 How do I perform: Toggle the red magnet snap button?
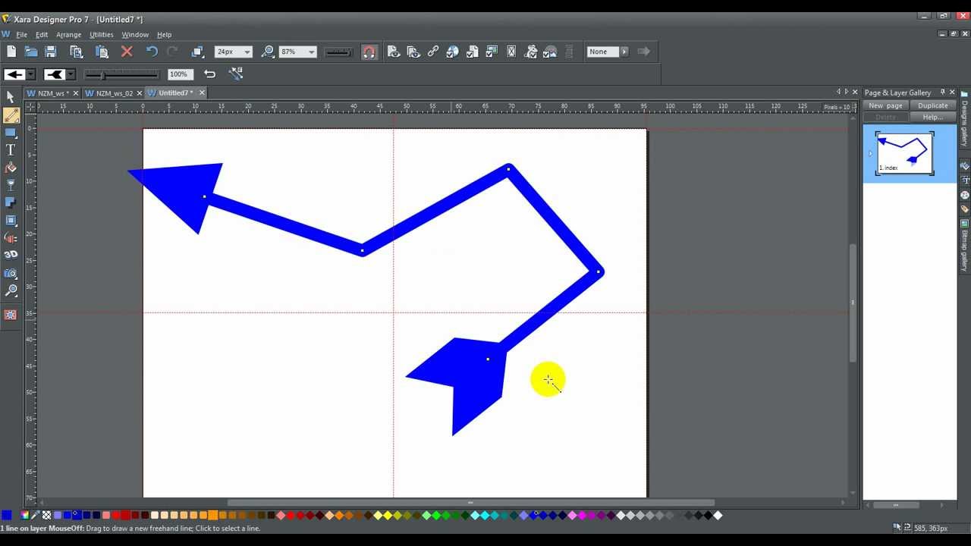pos(369,52)
